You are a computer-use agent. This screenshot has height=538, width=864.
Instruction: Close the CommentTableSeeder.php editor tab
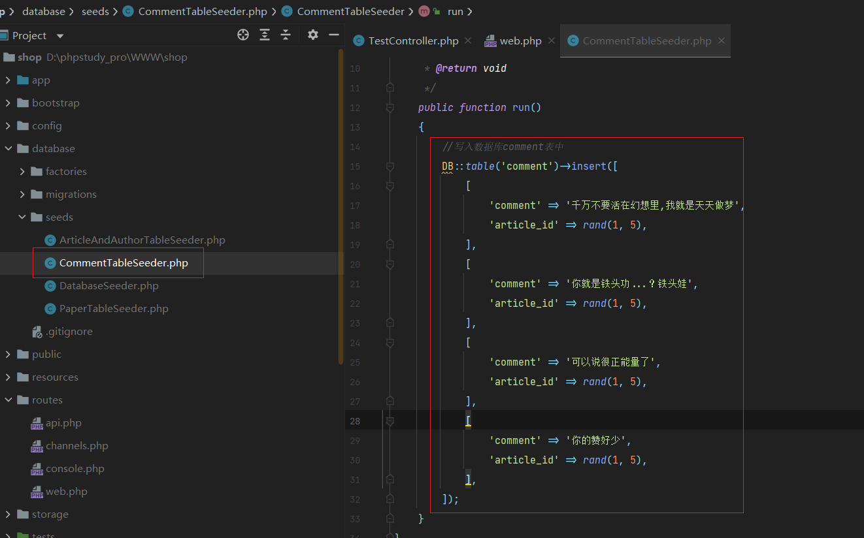pos(722,40)
